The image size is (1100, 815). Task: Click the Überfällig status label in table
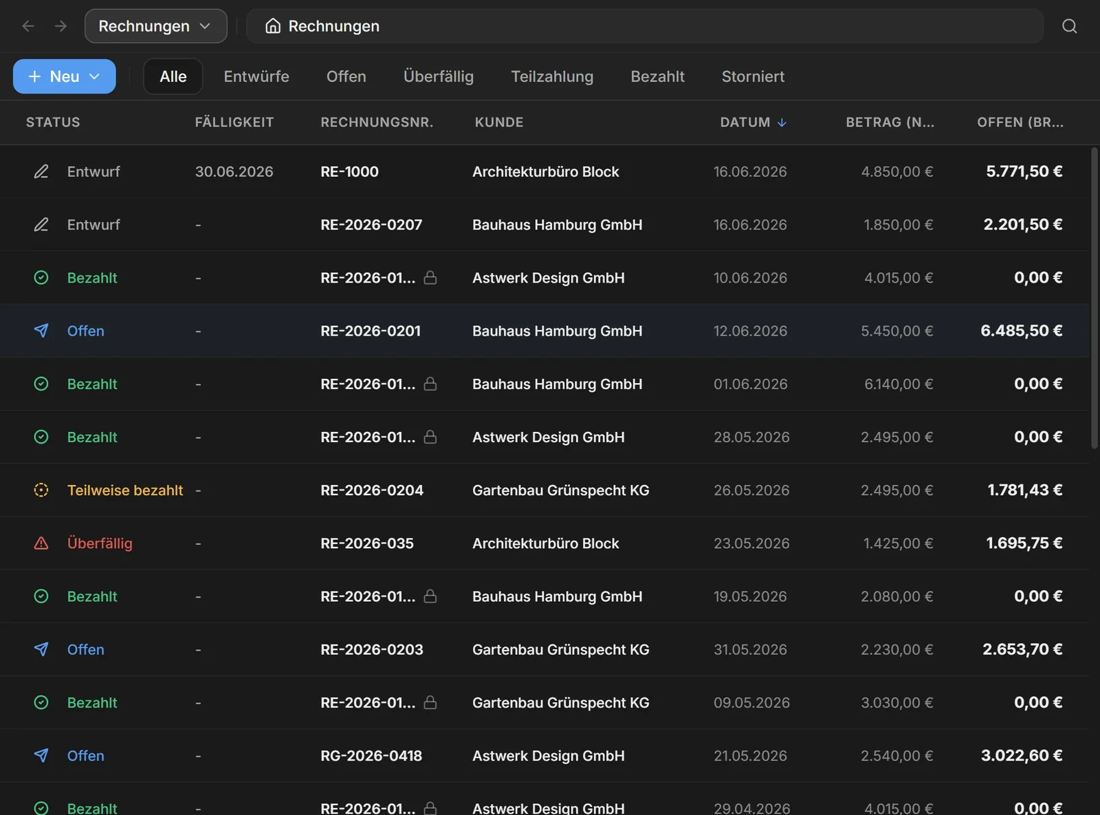click(100, 543)
